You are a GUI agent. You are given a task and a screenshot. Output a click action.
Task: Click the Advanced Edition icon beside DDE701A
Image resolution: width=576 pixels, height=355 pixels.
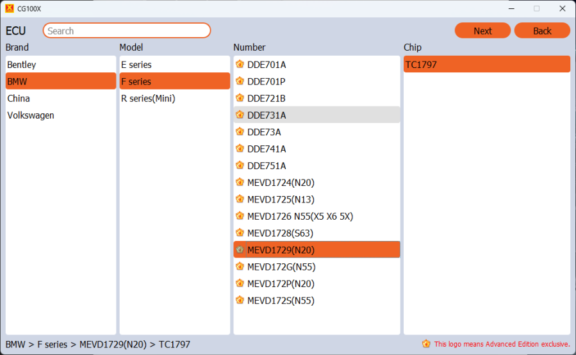[x=240, y=64]
